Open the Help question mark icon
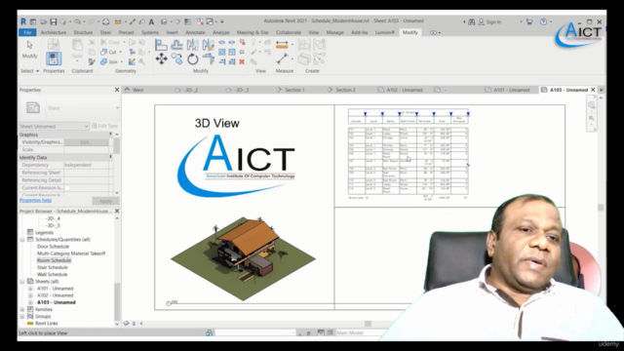Screen dimensions: 624x351 pos(543,21)
